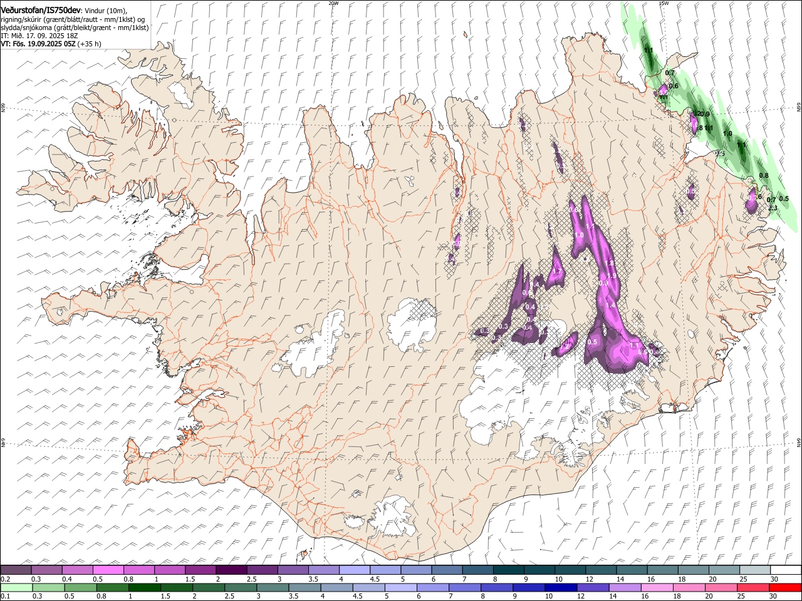802x601 pixels.
Task: Click the '0.2' label in snow legend
Action: click(6, 579)
